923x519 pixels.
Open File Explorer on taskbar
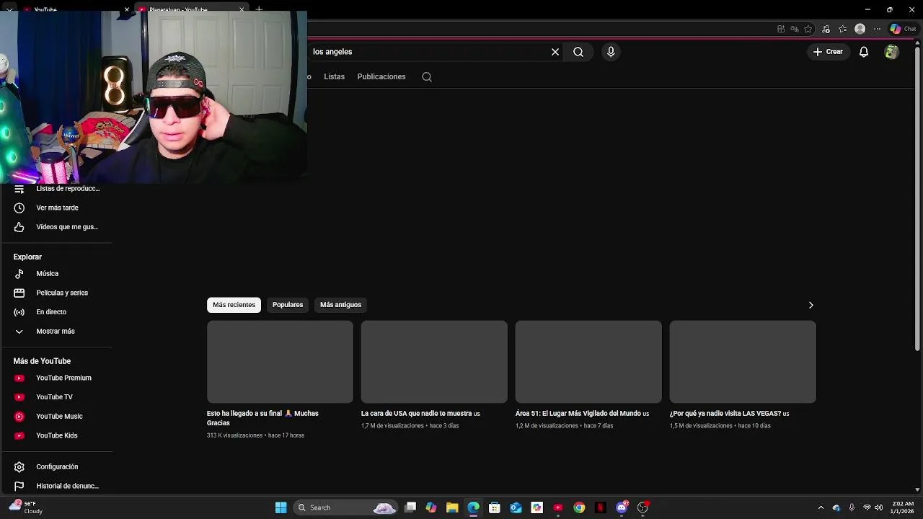click(x=452, y=507)
